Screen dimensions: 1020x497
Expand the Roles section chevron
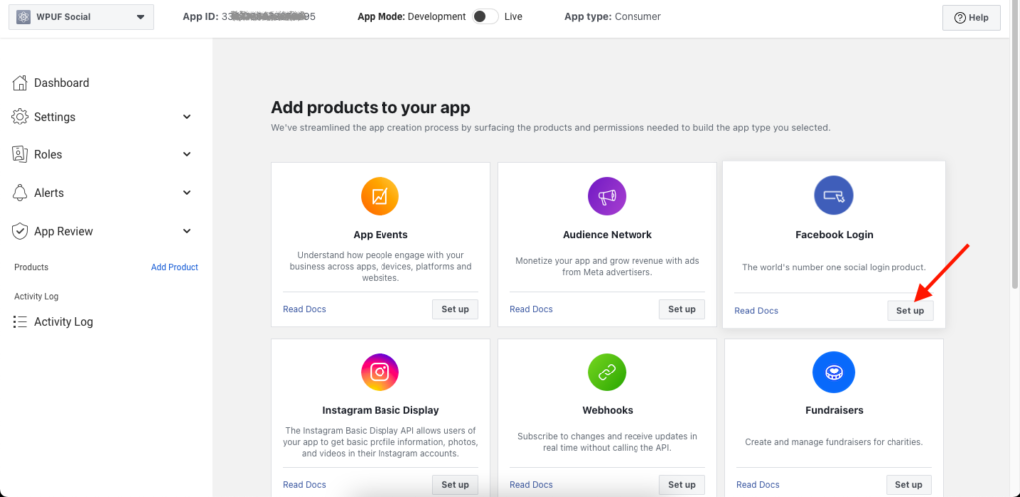pos(187,155)
